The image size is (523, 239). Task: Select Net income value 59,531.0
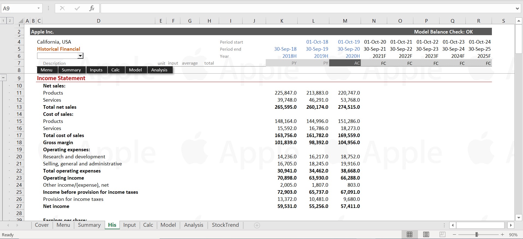pos(287,206)
